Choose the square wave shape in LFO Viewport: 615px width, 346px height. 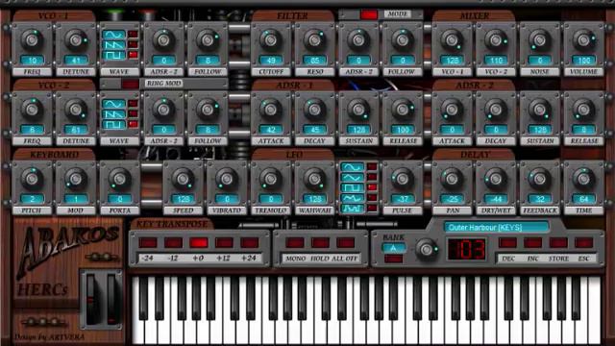coord(353,188)
